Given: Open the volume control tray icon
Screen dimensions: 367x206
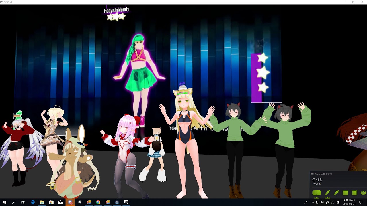Looking at the screenshot, I should pos(322,202).
